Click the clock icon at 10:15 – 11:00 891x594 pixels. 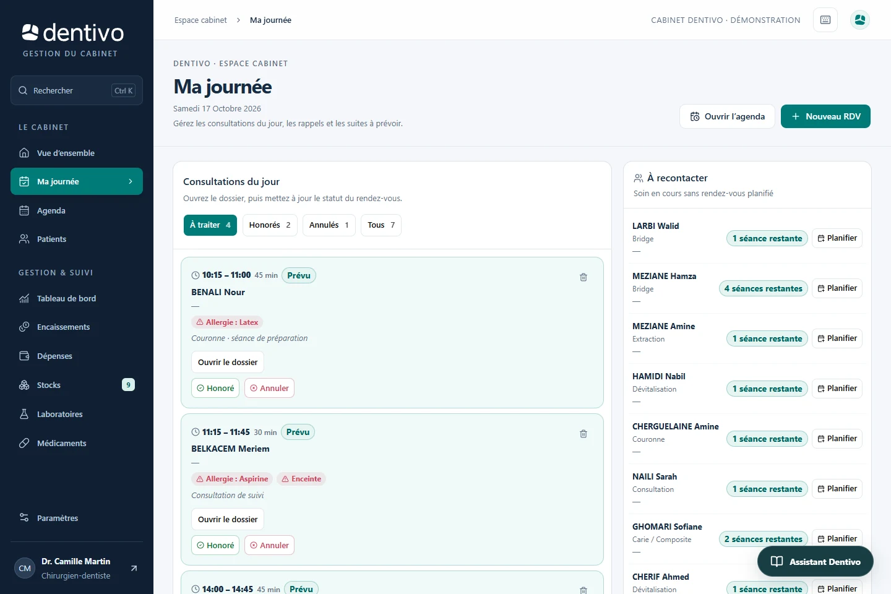[196, 275]
